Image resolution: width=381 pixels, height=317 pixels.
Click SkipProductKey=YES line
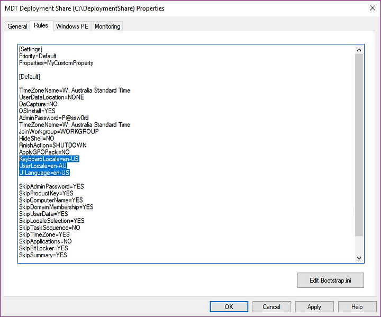point(46,193)
